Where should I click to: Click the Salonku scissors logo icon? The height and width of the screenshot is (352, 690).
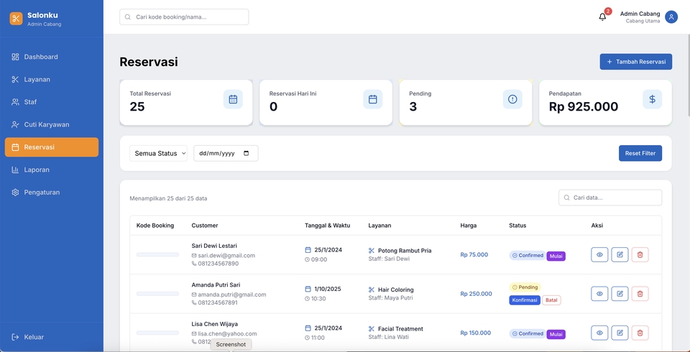16,19
